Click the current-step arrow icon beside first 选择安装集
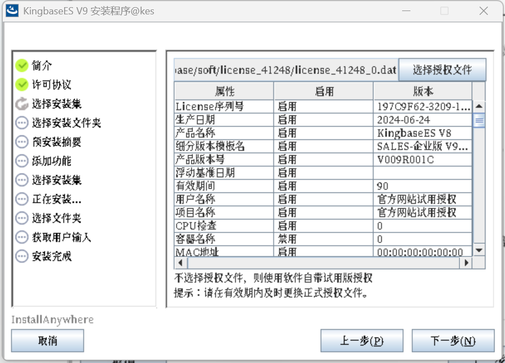 [x=22, y=104]
